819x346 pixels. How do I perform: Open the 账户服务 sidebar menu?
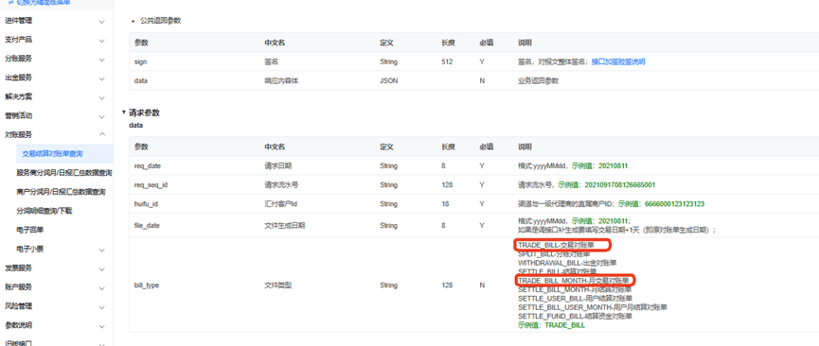(x=57, y=287)
